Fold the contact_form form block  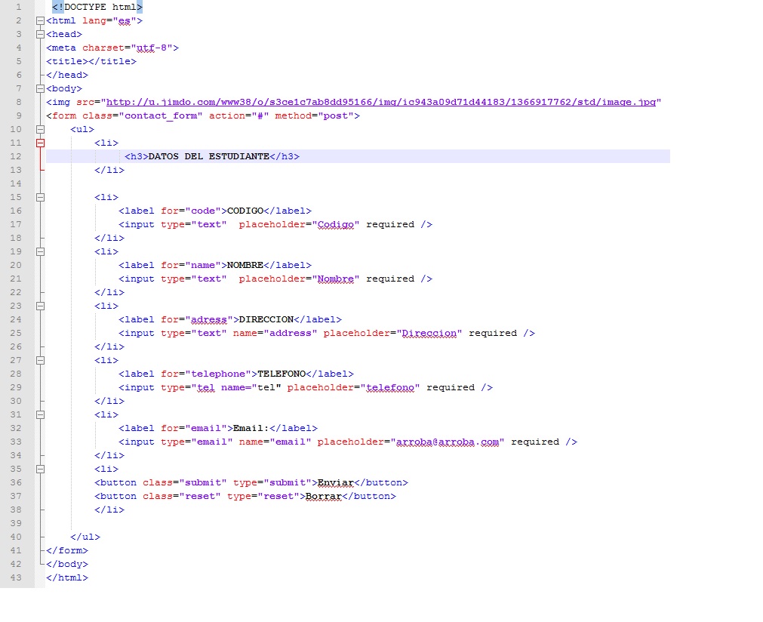tap(41, 116)
